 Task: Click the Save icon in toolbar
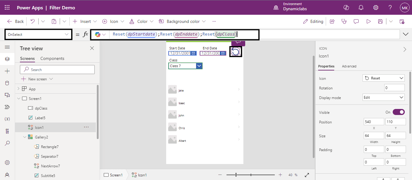380,21
